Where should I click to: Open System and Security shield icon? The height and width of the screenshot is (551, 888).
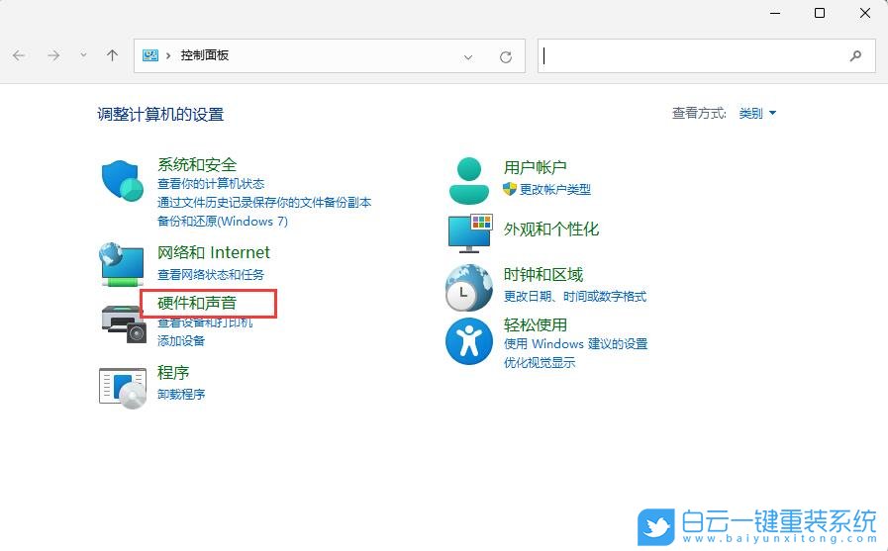[123, 180]
